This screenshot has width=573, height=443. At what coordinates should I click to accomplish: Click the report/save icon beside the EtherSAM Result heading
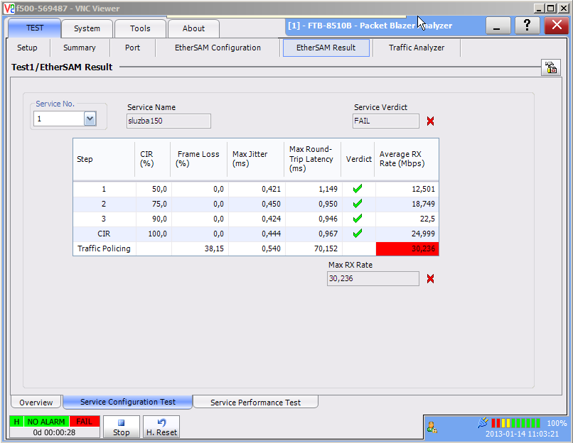(551, 67)
